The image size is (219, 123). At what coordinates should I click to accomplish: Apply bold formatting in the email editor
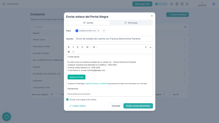(69, 47)
